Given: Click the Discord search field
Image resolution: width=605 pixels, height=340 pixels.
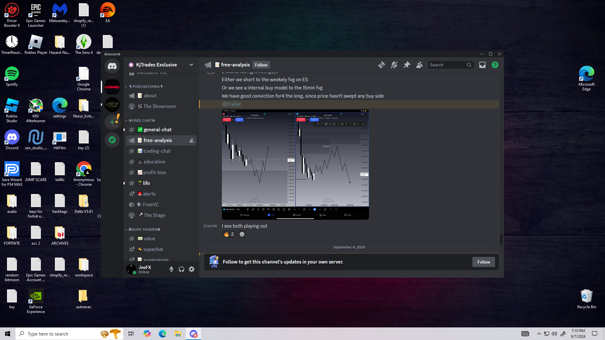Looking at the screenshot, I should click(447, 65).
